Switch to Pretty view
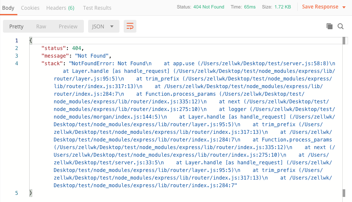 (17, 26)
